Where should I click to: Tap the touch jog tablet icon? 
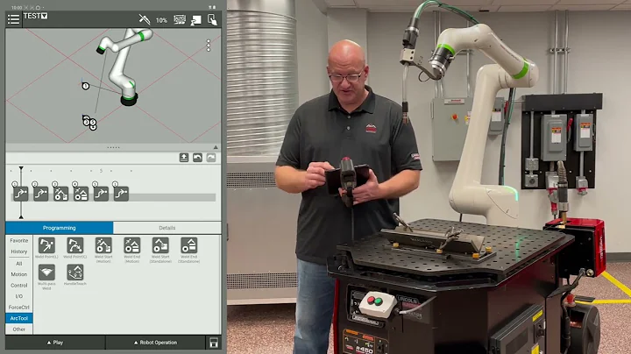click(212, 19)
